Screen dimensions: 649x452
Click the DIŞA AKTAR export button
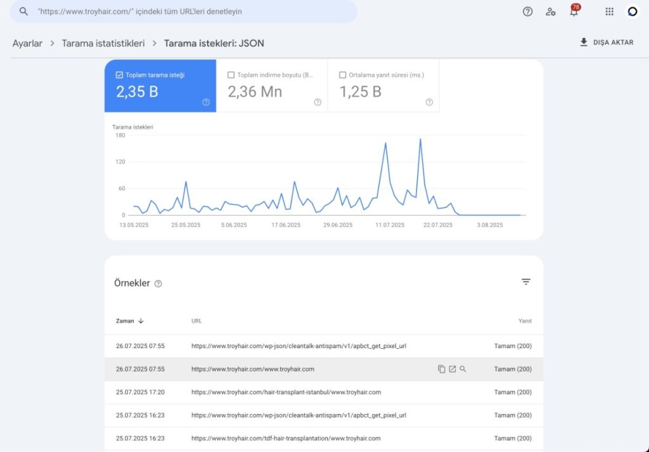pyautogui.click(x=607, y=42)
